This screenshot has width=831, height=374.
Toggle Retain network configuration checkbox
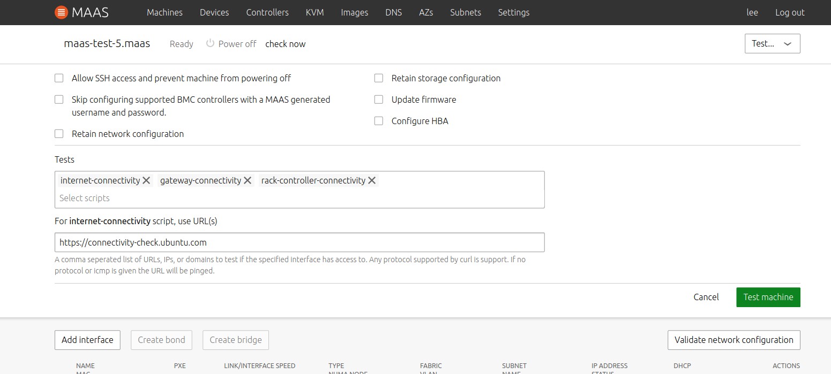pos(59,134)
